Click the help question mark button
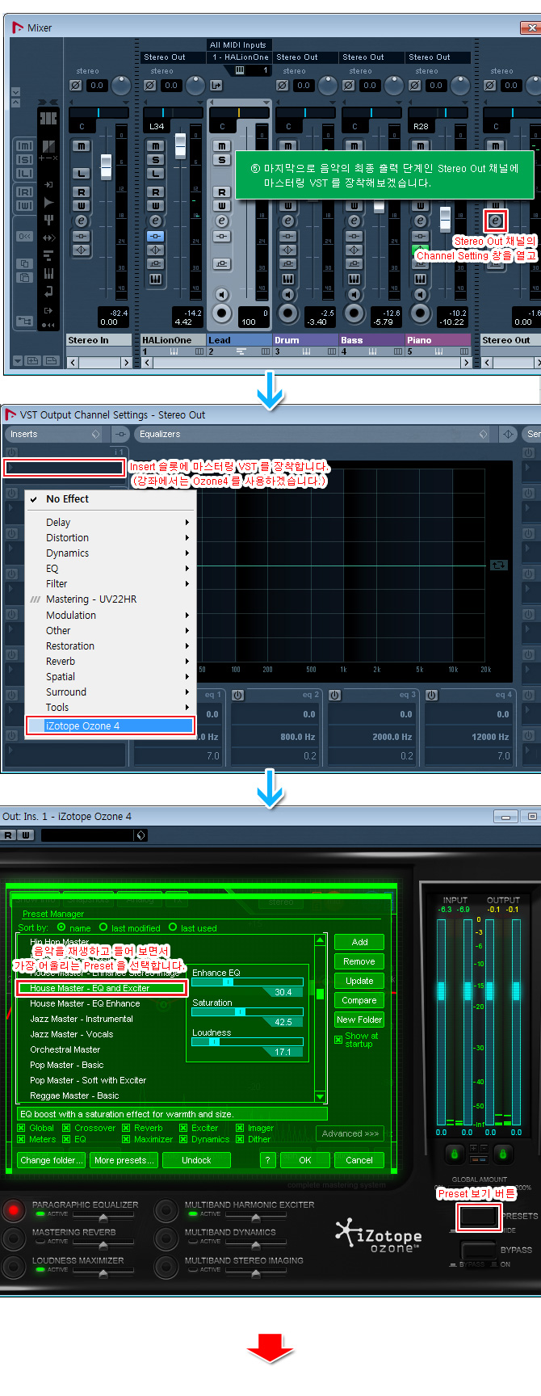Screen dimensions: 541x1396 [268, 1159]
